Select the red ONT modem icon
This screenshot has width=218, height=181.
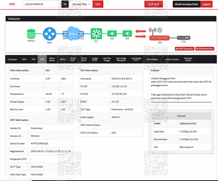[160, 38]
